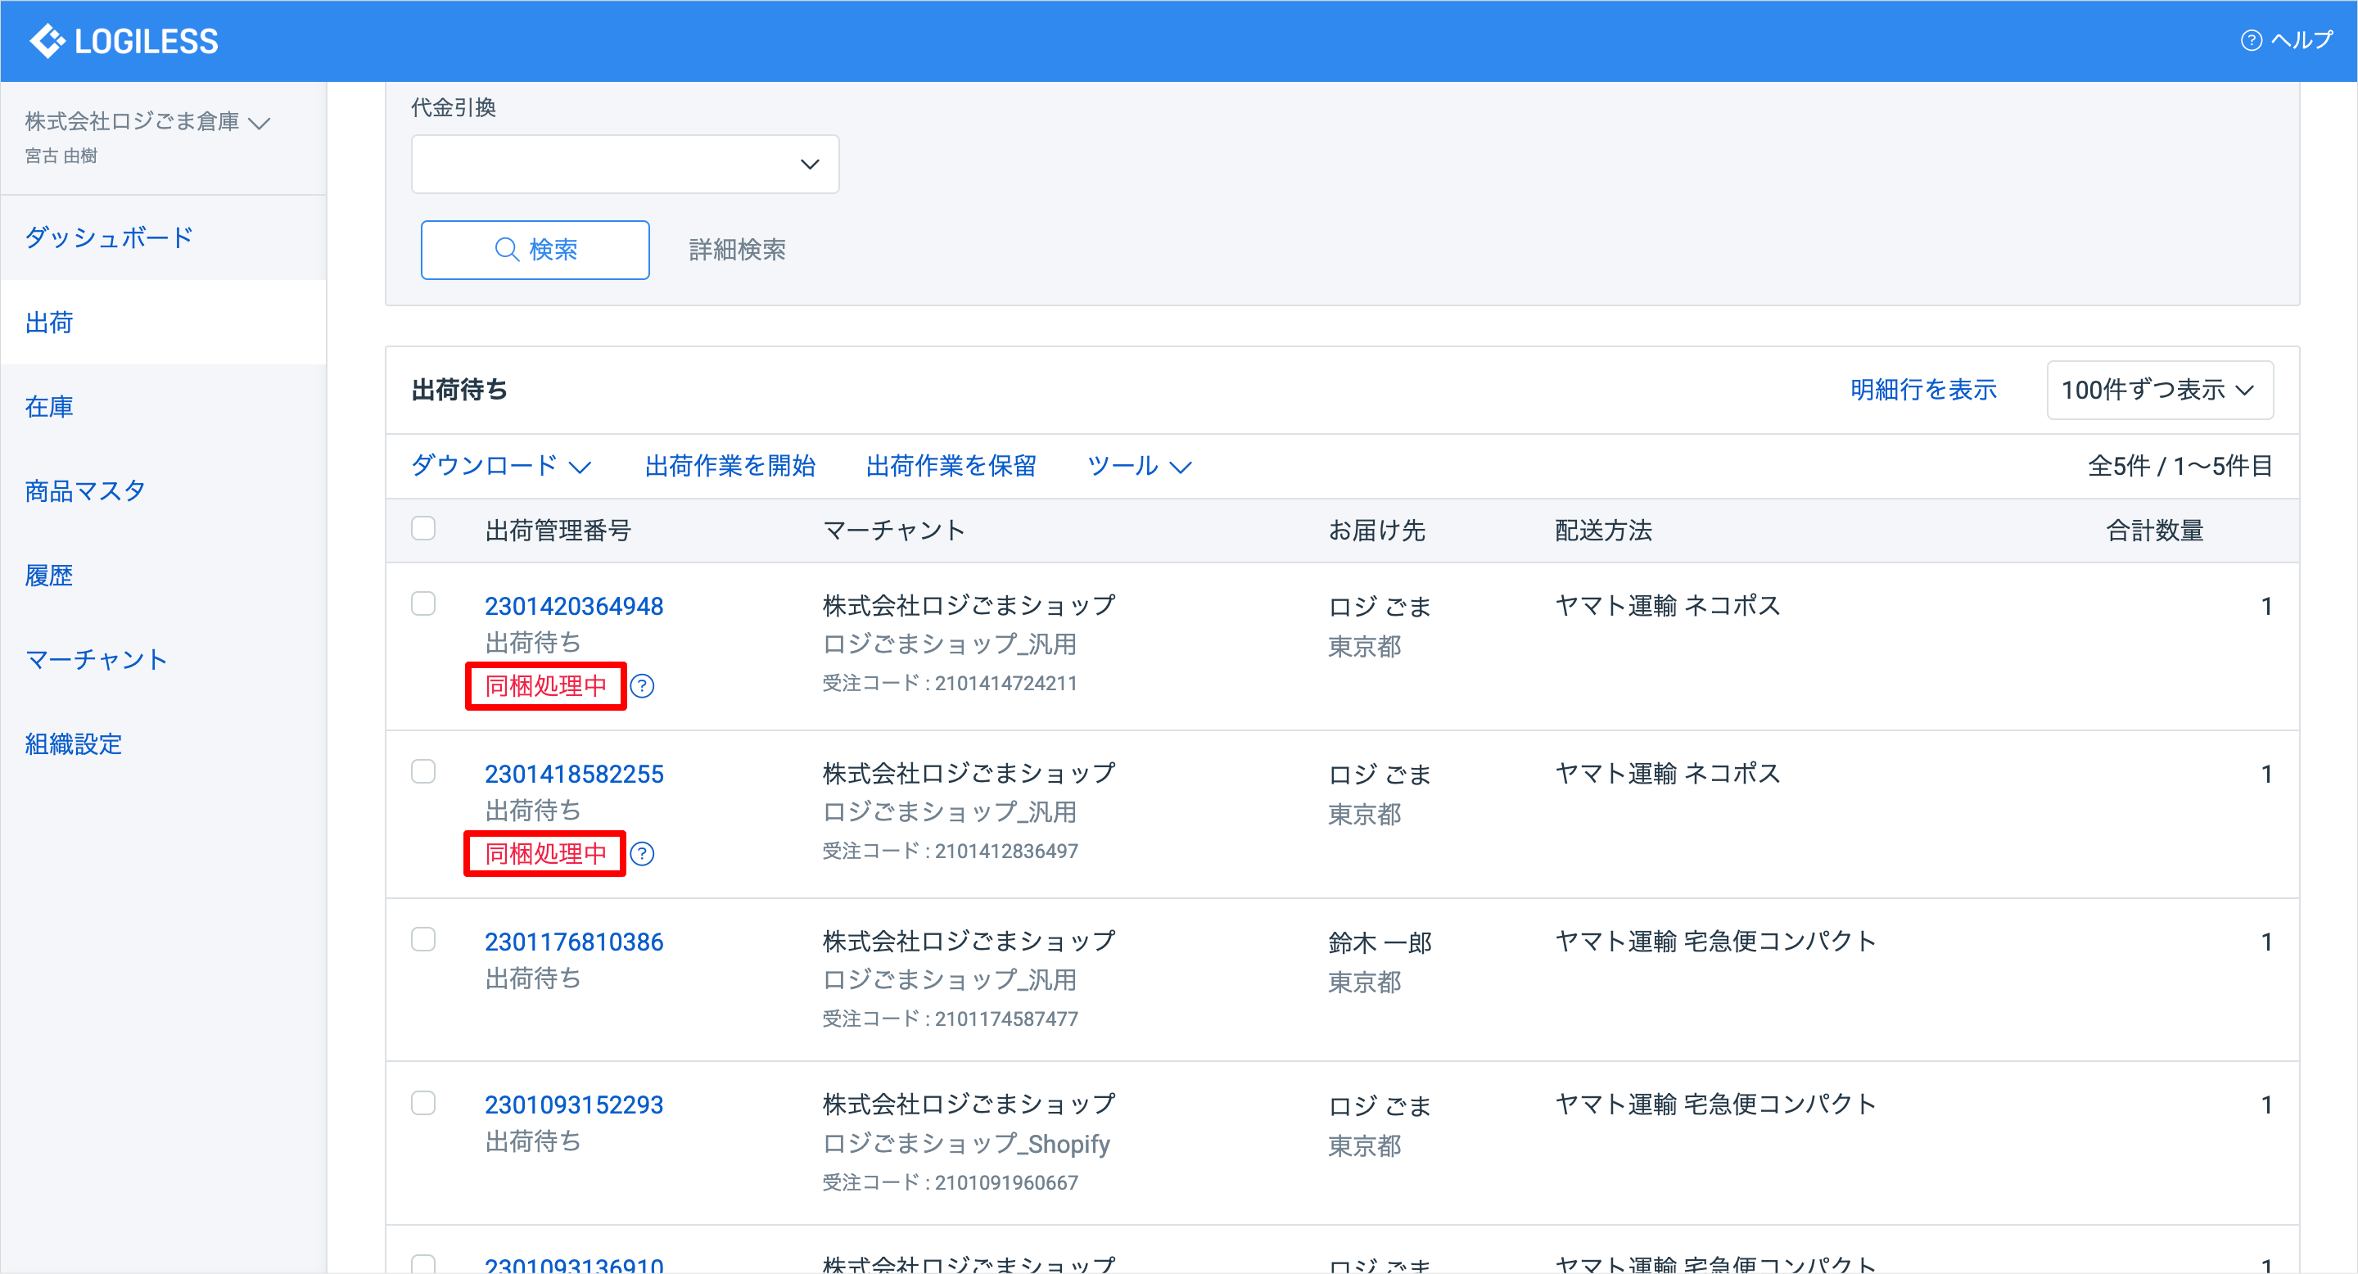Check the box for shipment 2301420364948
This screenshot has width=2358, height=1274.
(x=423, y=604)
